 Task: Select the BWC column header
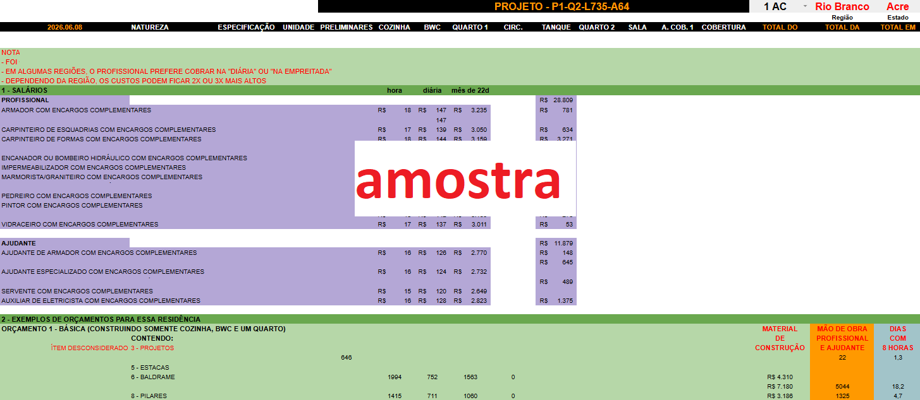[432, 27]
